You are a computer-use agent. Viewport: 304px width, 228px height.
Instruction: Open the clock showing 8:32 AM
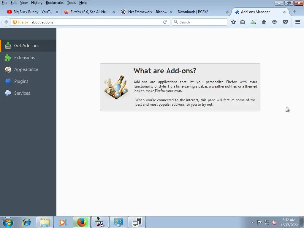(289, 222)
